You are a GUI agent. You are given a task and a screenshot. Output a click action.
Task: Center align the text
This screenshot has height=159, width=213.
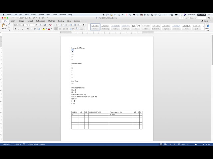(x=60, y=29)
